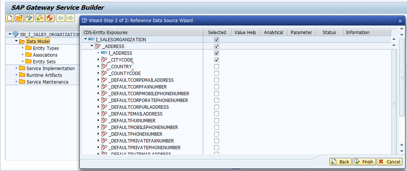Click the _CITYCODE association icon
407x171 pixels.
tap(104, 60)
